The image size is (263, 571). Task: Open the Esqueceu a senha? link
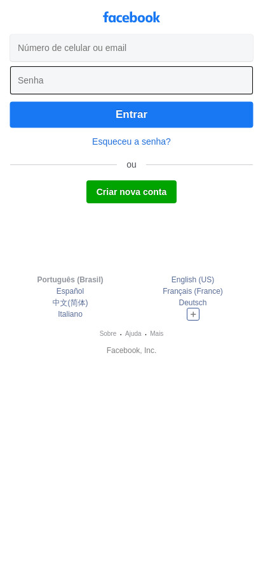[131, 141]
